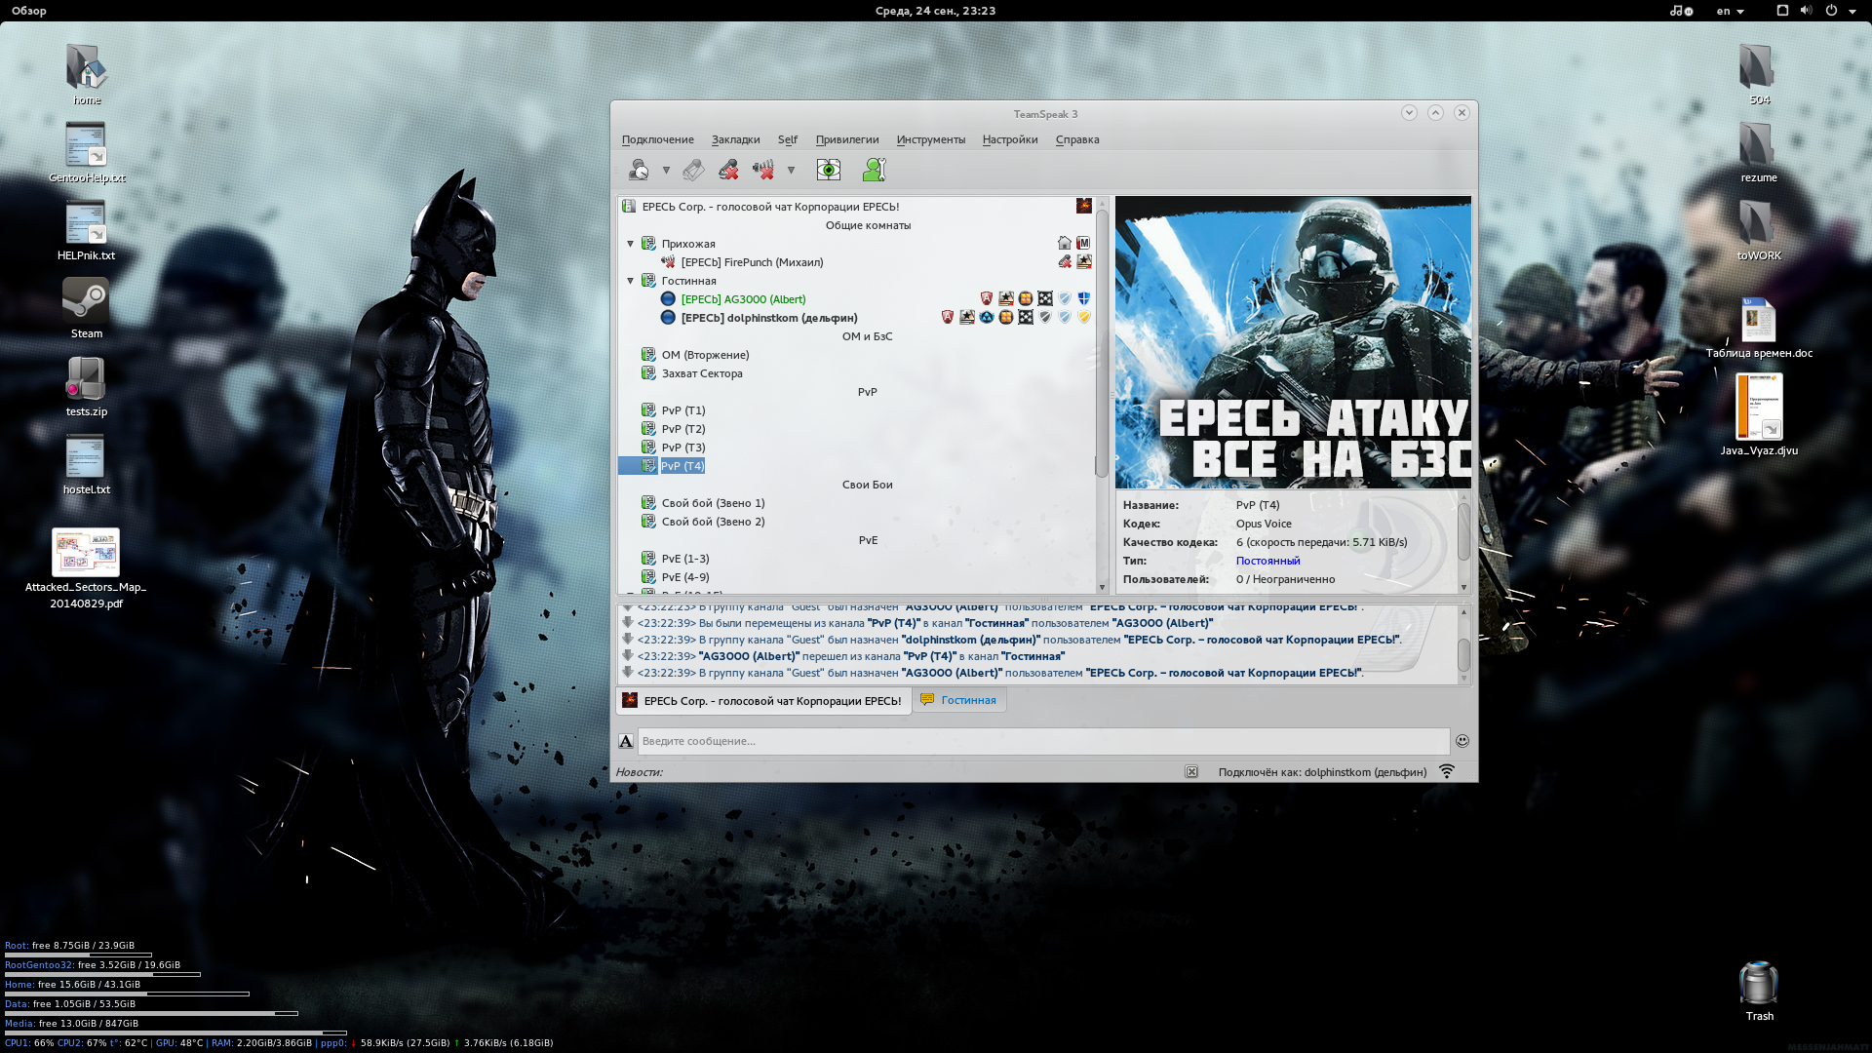Select user [ЕРЕСЬ] dolphinstkom (дельфин)
This screenshot has width=1872, height=1053.
[769, 318]
